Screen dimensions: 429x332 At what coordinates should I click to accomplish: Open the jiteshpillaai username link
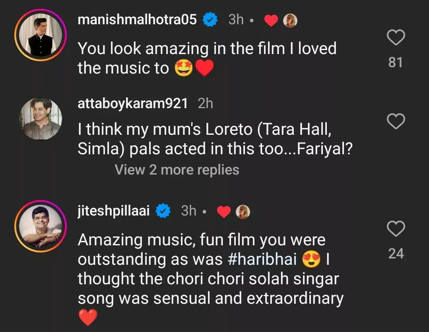pyautogui.click(x=114, y=211)
